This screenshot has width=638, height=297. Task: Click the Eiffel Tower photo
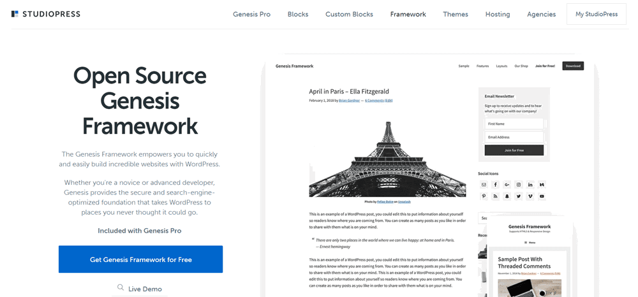coord(387,159)
